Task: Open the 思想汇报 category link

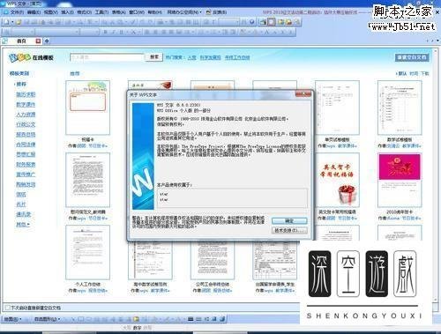Action: tap(26, 154)
